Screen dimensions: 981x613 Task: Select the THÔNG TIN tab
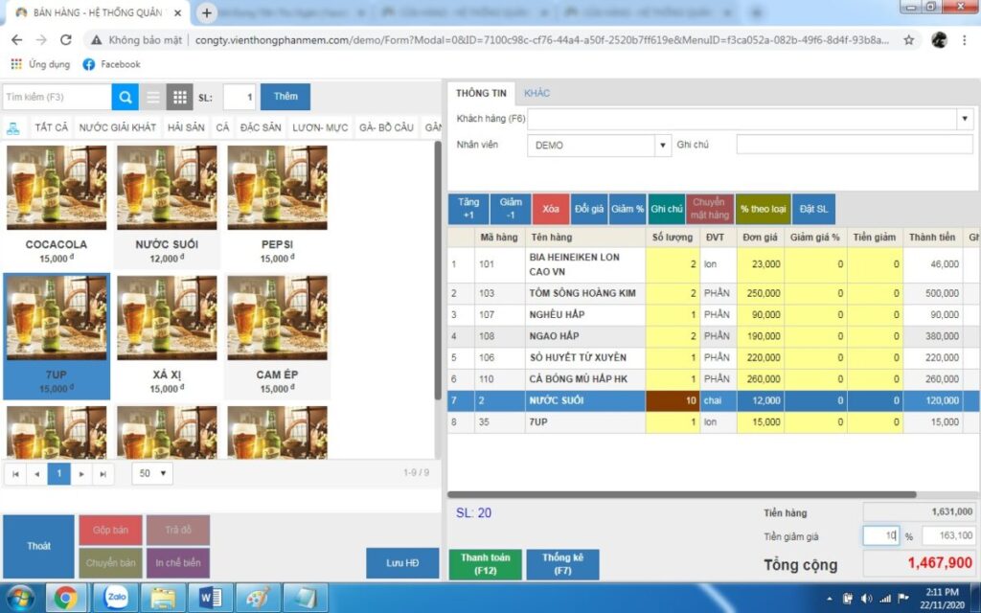point(481,93)
